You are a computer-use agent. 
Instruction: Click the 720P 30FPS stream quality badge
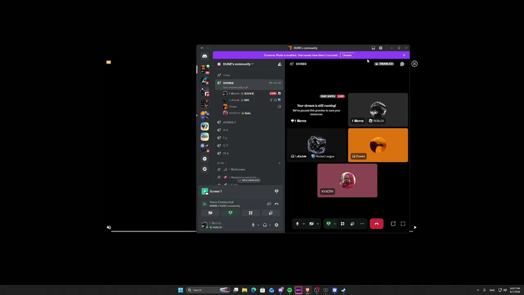pyautogui.click(x=328, y=96)
